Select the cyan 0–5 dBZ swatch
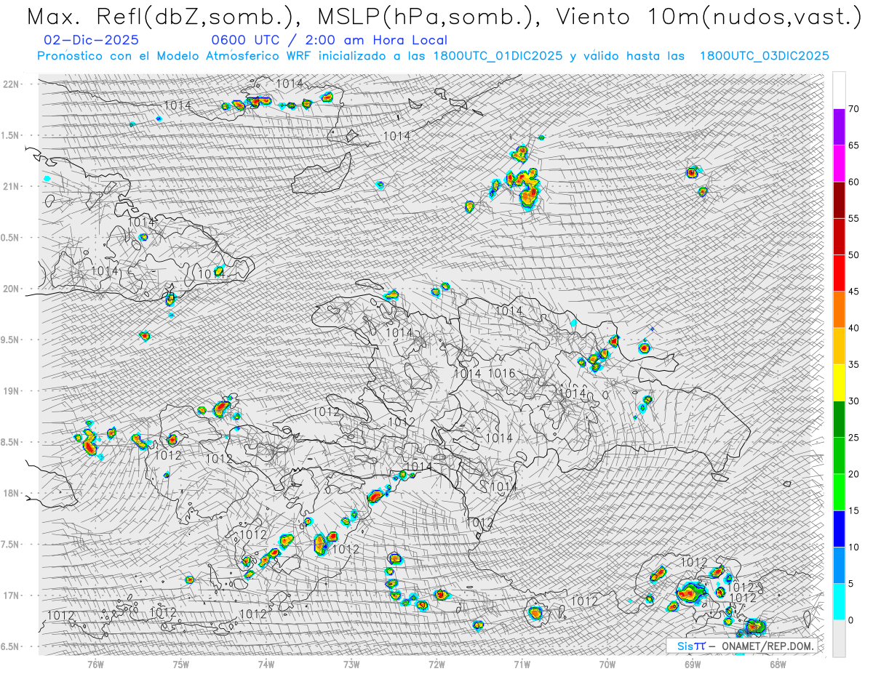This screenshot has width=873, height=674. coord(839,602)
